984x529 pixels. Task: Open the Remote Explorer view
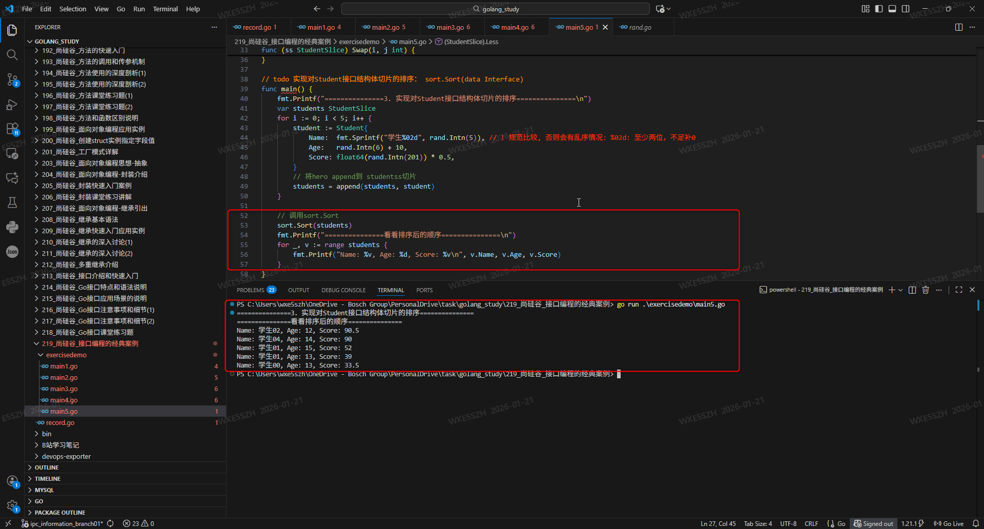12,153
